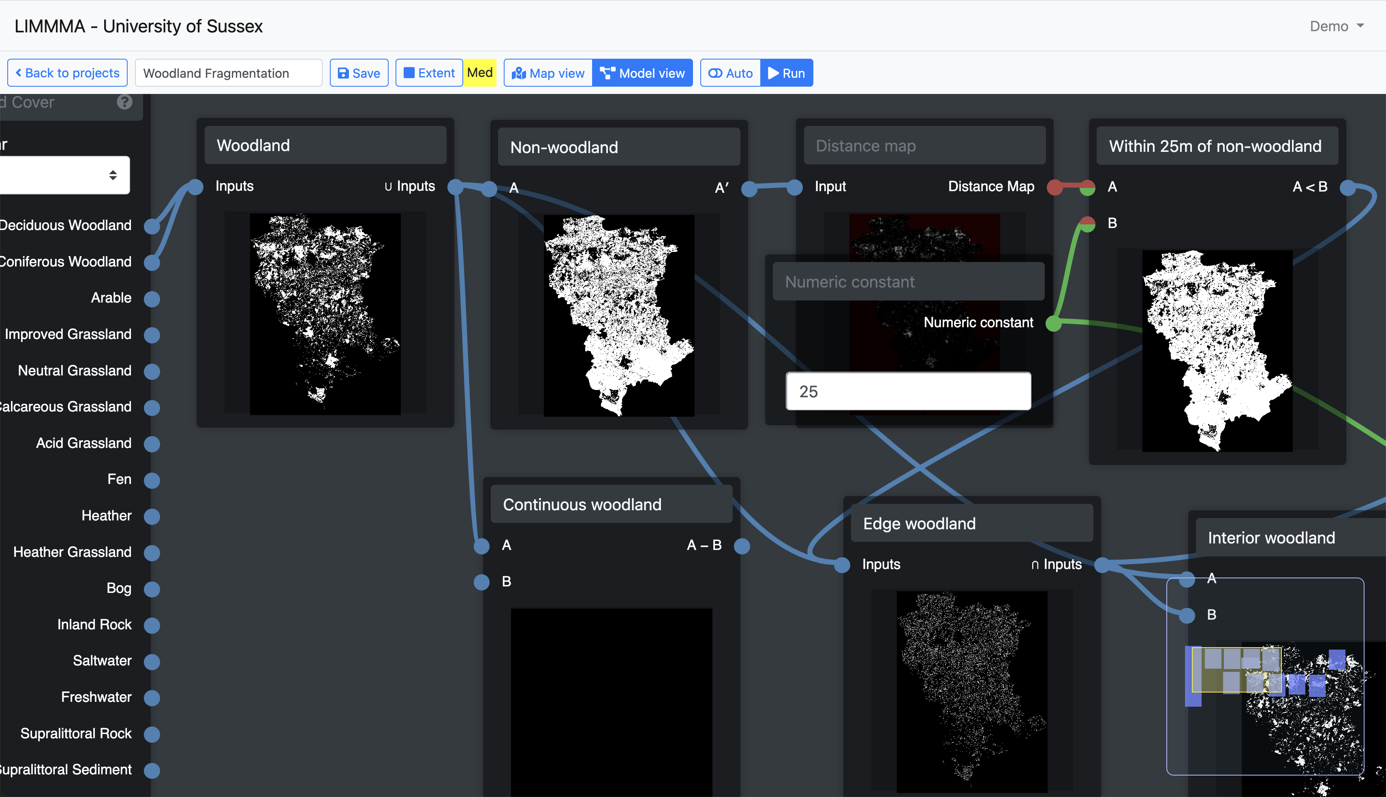Click the Arable output port dot

click(152, 299)
